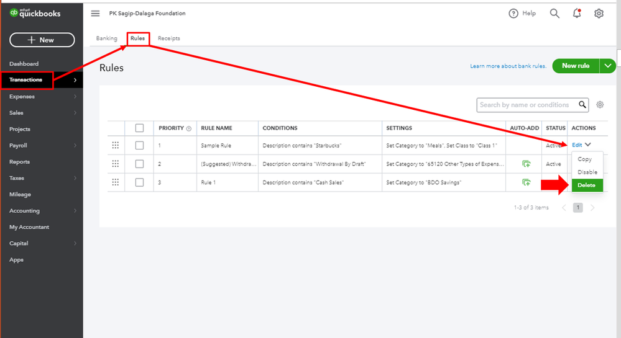Grab the drag handle for Sample Rule
The image size is (621, 338).
pyautogui.click(x=115, y=145)
